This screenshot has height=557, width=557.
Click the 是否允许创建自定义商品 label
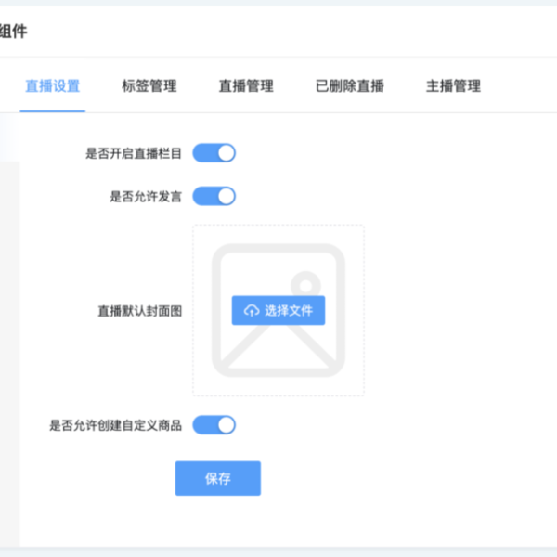(x=115, y=425)
